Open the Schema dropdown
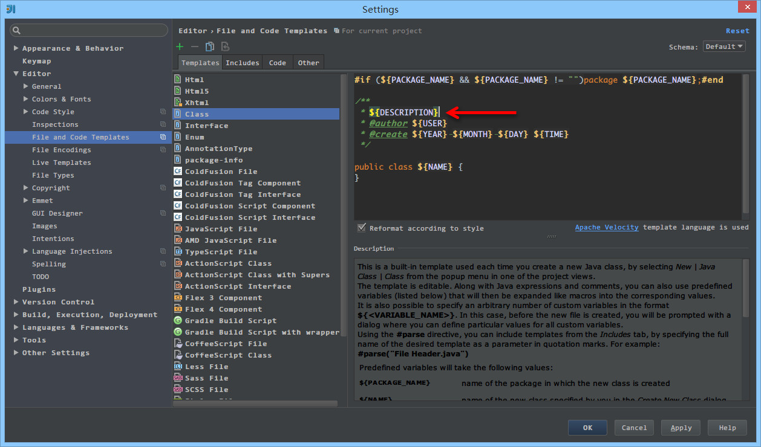 pos(724,47)
